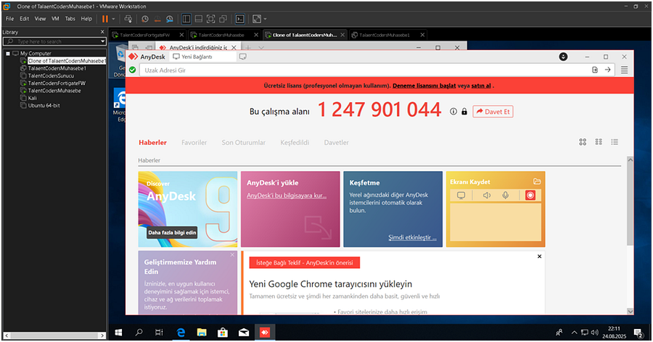Select TalentCodersFortigateFW in library tree
Viewport: 653px width, 342px height.
click(x=57, y=83)
